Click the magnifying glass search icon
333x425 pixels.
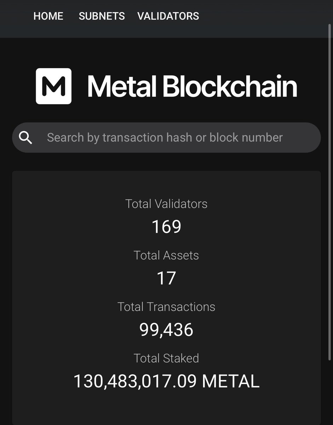click(25, 137)
